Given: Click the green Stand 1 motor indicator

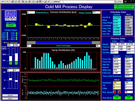Looking at the screenshot, I should coord(11,63).
